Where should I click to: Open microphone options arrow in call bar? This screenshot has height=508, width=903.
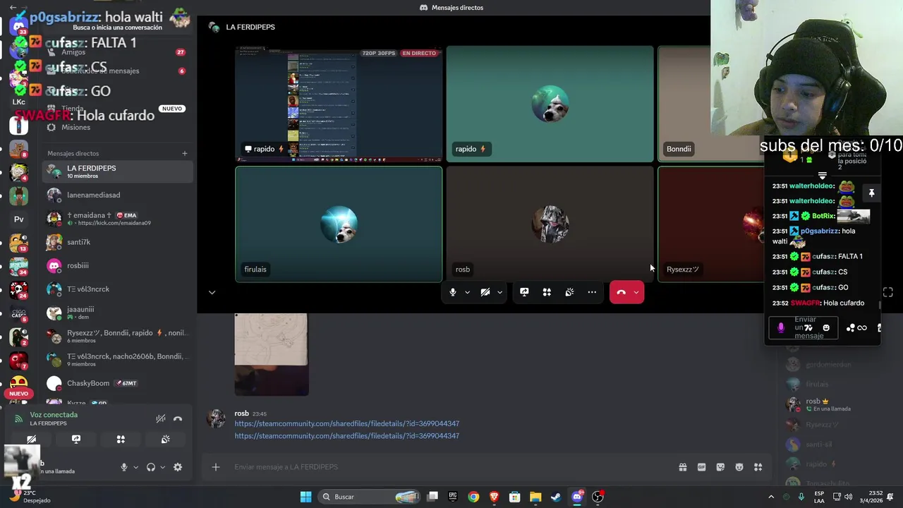(x=467, y=292)
